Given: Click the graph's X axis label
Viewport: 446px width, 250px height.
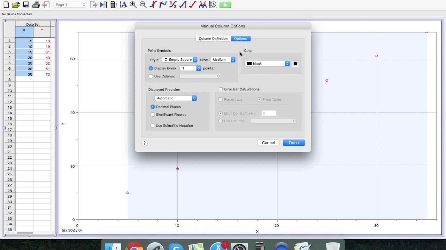Looking at the screenshot, I should coord(257,232).
